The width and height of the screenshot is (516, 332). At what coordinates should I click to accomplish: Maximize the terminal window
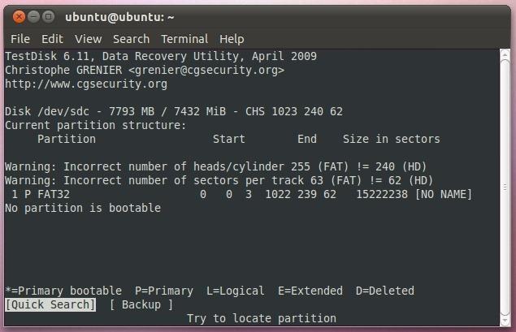click(49, 16)
